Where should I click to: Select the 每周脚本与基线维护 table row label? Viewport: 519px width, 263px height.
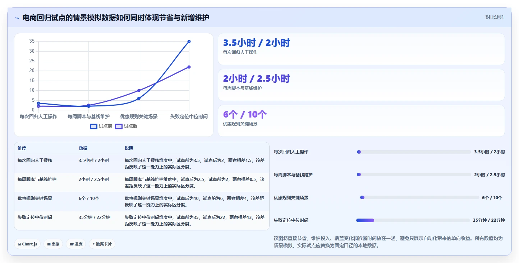tap(37, 180)
